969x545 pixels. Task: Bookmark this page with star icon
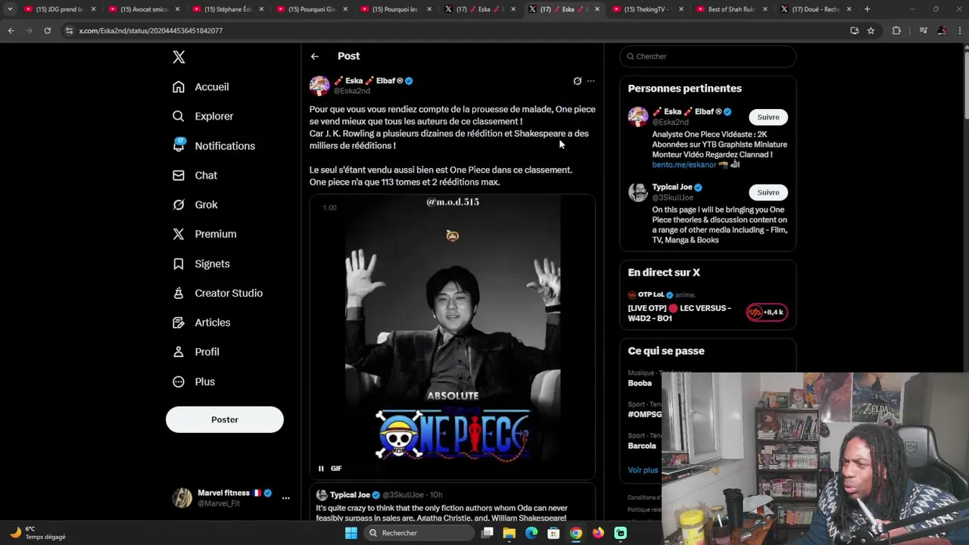pyautogui.click(x=871, y=30)
